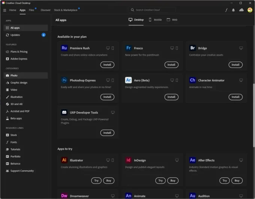Open the hamburger menu icon
Screen dimensions: 255x199
4,10
